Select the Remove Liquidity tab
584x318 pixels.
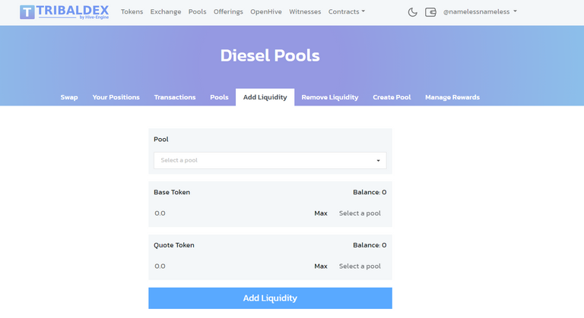(329, 97)
